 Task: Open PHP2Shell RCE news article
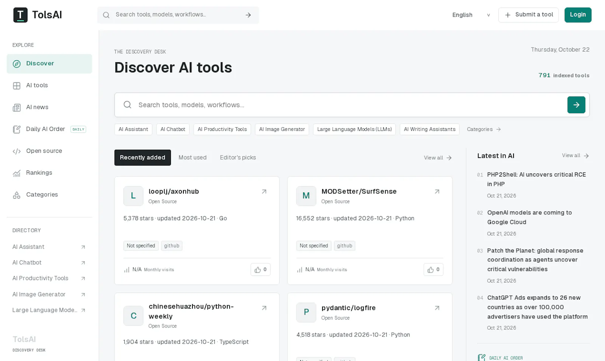536,179
